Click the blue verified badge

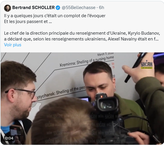tap(58, 8)
